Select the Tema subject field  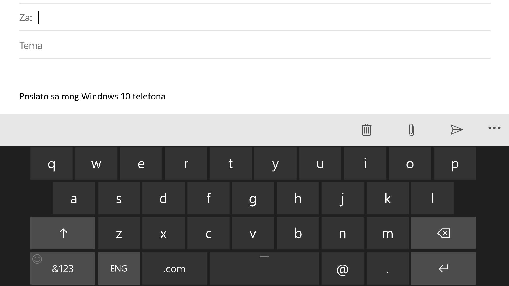click(106, 45)
